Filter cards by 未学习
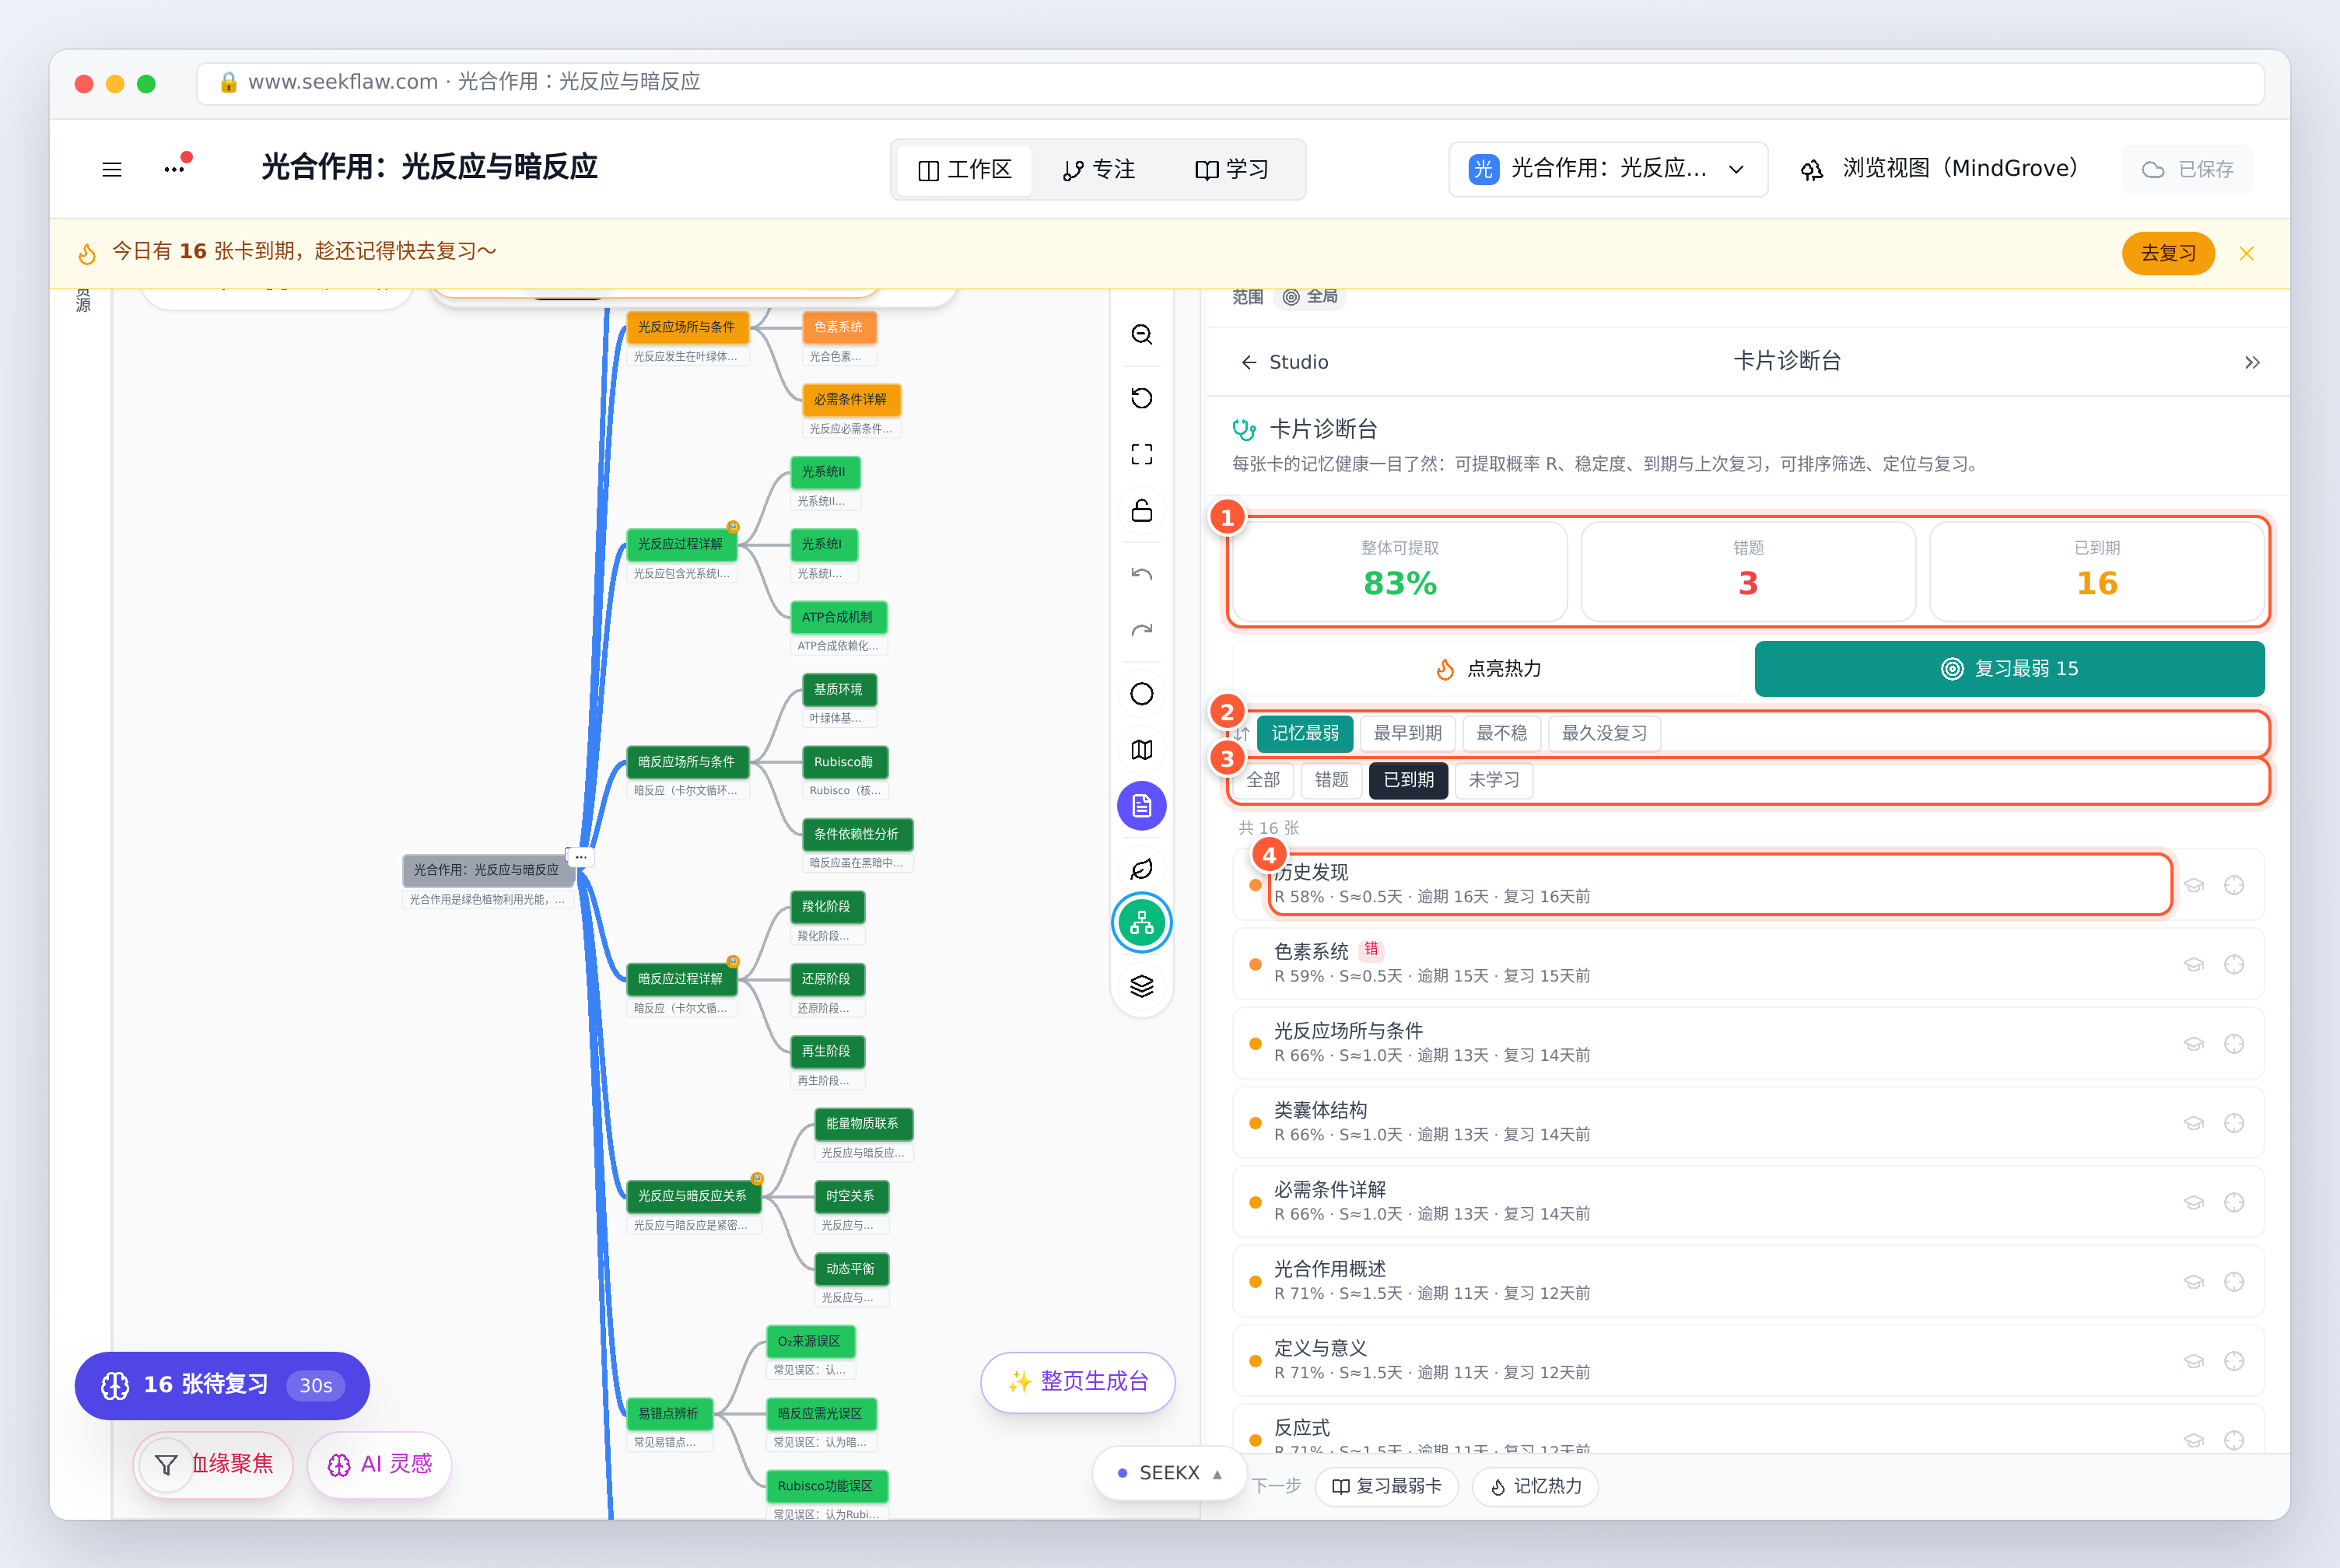The height and width of the screenshot is (1568, 2340). pos(1493,780)
